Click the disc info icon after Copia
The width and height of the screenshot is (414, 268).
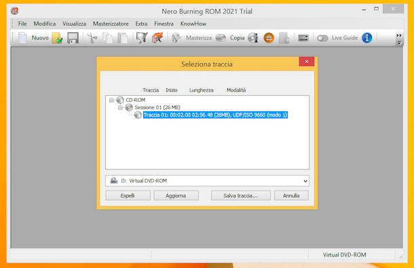253,38
